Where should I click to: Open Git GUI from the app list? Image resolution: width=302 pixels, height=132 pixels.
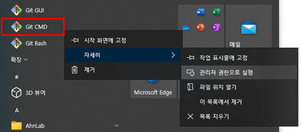27,10
